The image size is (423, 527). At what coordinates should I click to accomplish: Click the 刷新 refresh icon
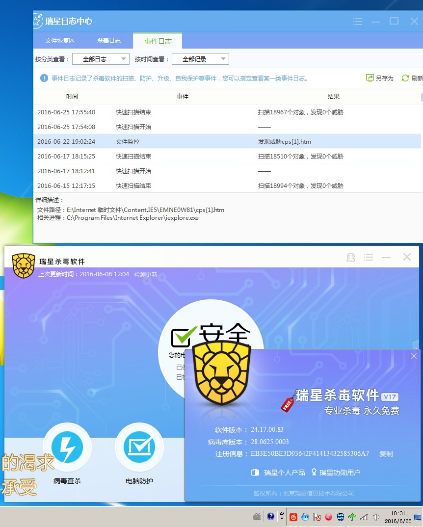pos(405,78)
